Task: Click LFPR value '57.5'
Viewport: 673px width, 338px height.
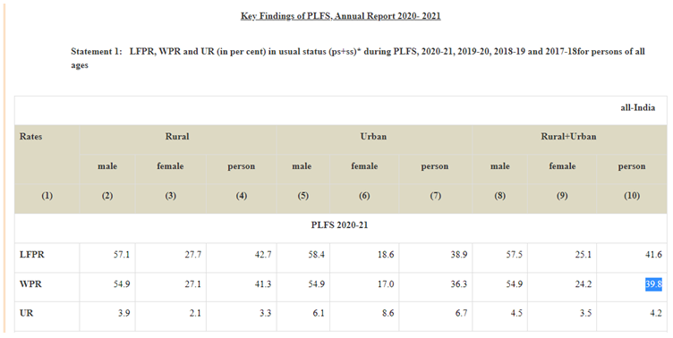Action: (515, 255)
